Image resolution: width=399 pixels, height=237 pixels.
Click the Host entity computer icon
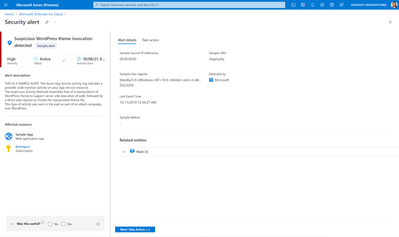pos(132,151)
